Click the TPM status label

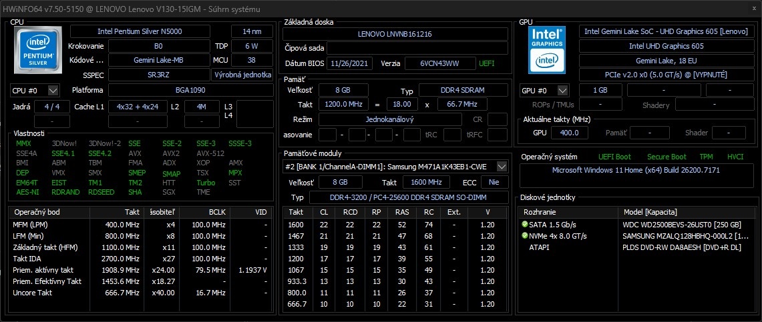[706, 157]
